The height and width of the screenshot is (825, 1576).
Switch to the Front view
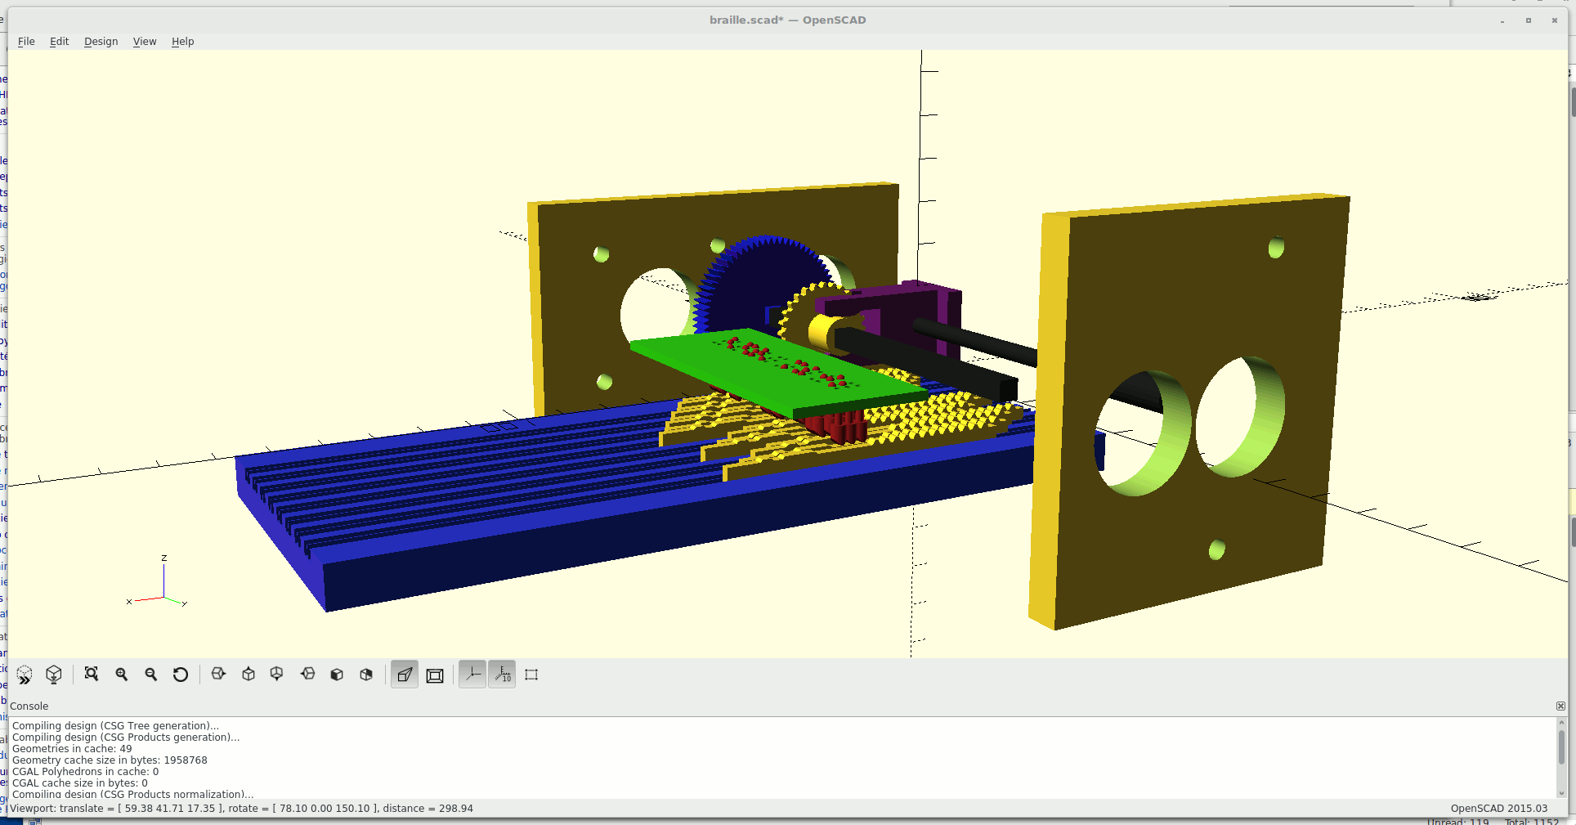click(x=337, y=675)
